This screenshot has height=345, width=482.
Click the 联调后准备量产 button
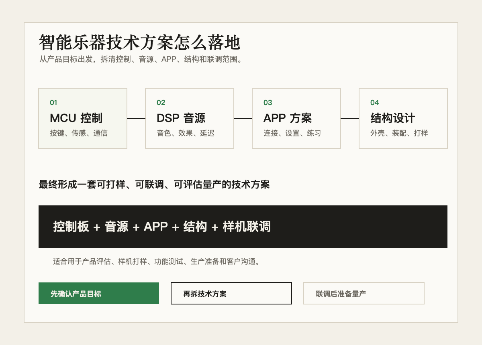(x=364, y=293)
